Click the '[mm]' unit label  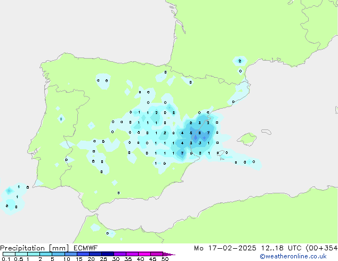(x=59, y=248)
